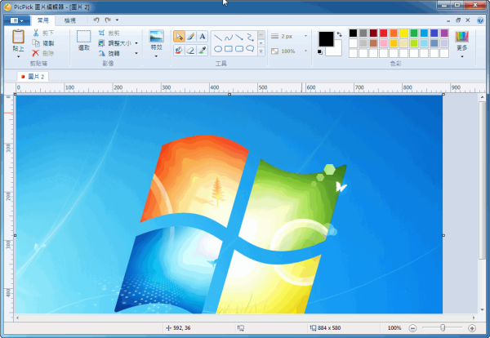
Task: Select the eraser tool
Action: point(190,50)
